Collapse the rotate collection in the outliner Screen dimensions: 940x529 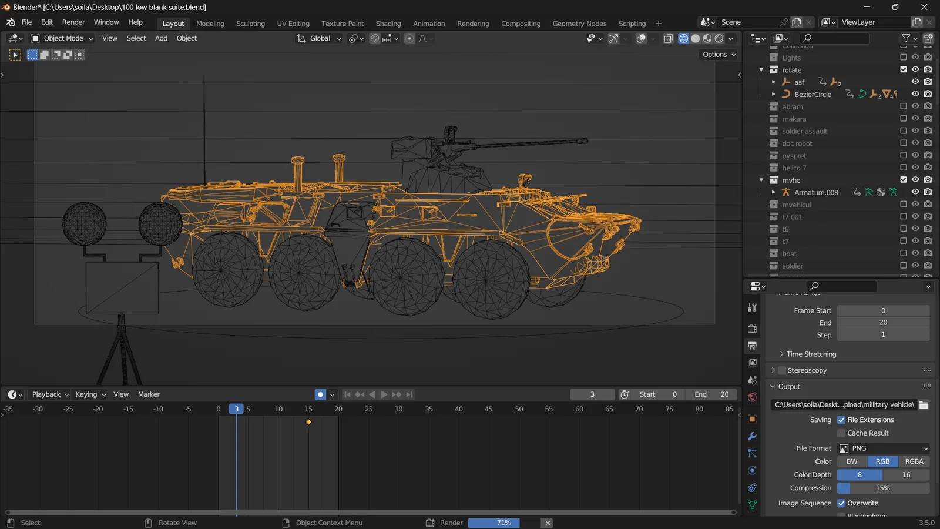761,69
